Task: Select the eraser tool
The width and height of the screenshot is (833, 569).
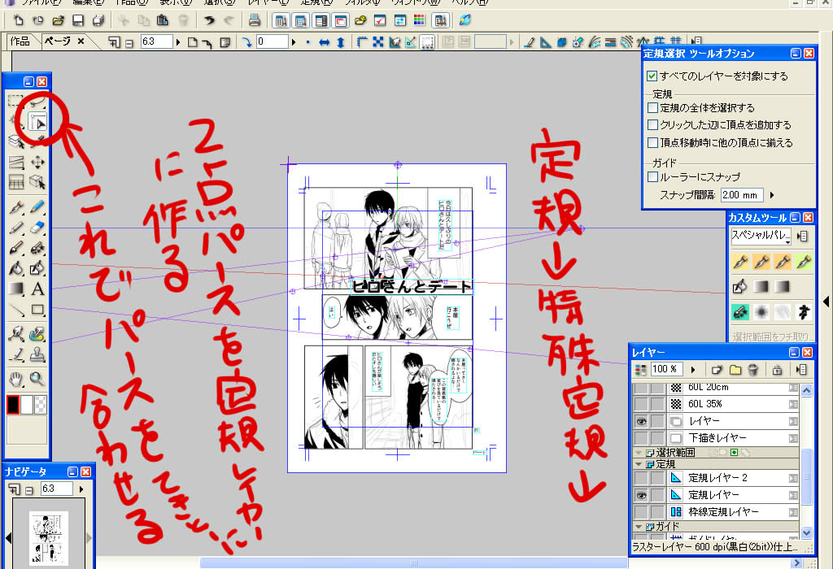Action: pos(37,227)
